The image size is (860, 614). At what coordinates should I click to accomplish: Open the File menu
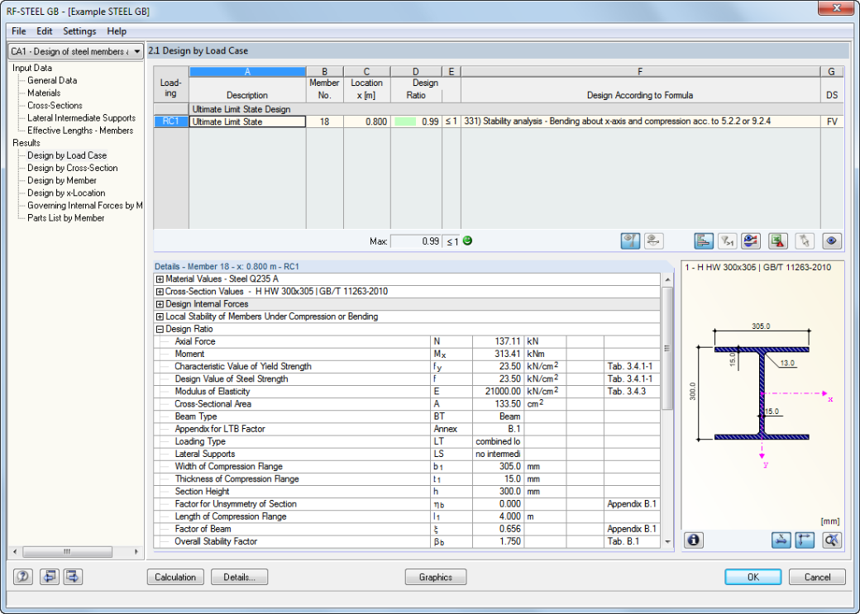pos(19,31)
